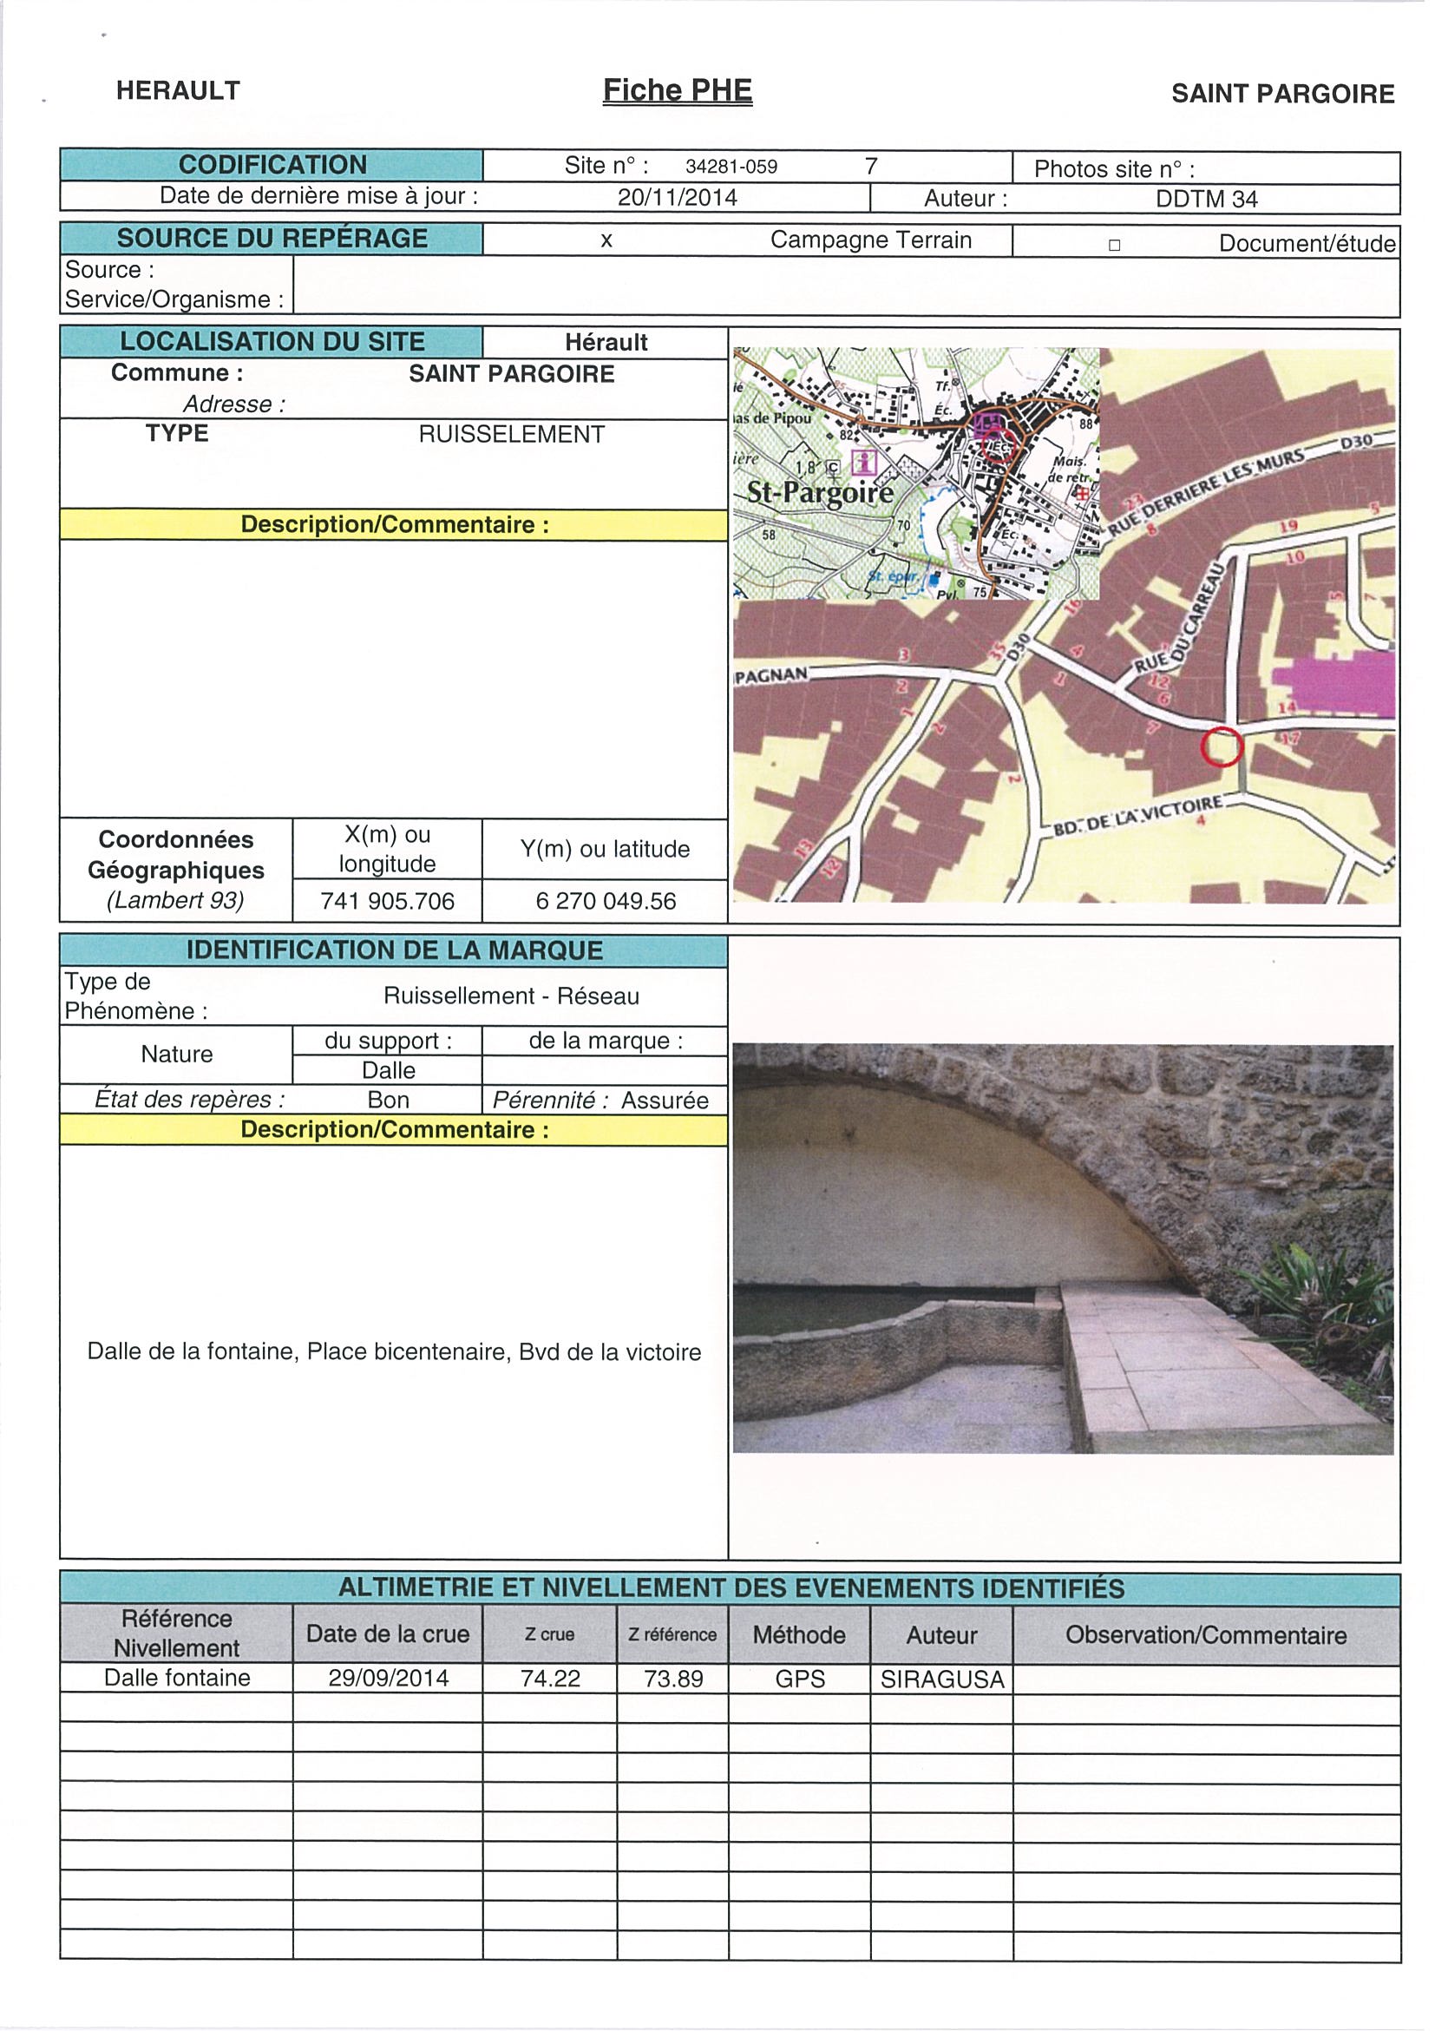
Task: Click the St-Pargoire topographic inset map
Action: pyautogui.click(x=916, y=473)
